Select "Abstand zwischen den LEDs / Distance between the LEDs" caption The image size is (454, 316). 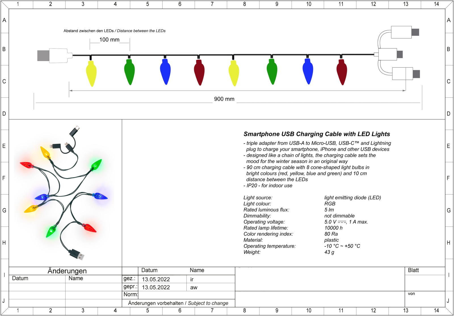[114, 31]
